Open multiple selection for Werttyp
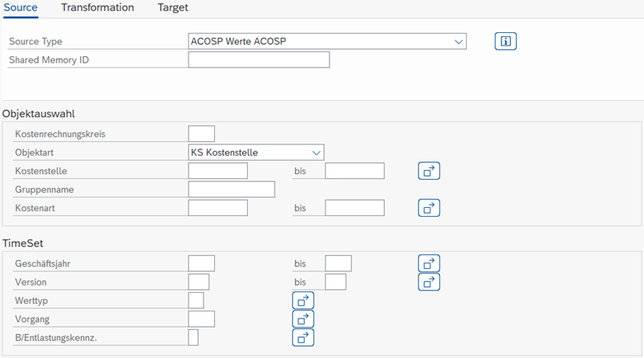This screenshot has height=358, width=644. tap(303, 300)
